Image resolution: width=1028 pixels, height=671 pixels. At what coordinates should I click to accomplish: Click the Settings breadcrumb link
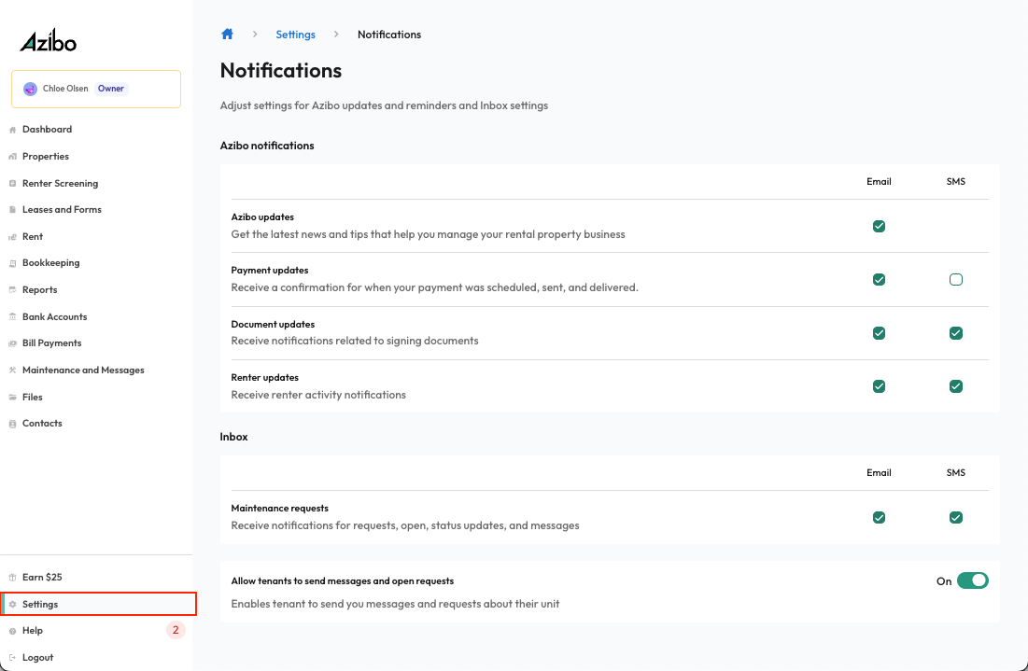click(x=295, y=35)
